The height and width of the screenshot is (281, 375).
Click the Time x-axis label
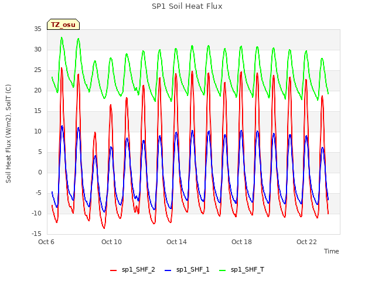[x=331, y=251]
